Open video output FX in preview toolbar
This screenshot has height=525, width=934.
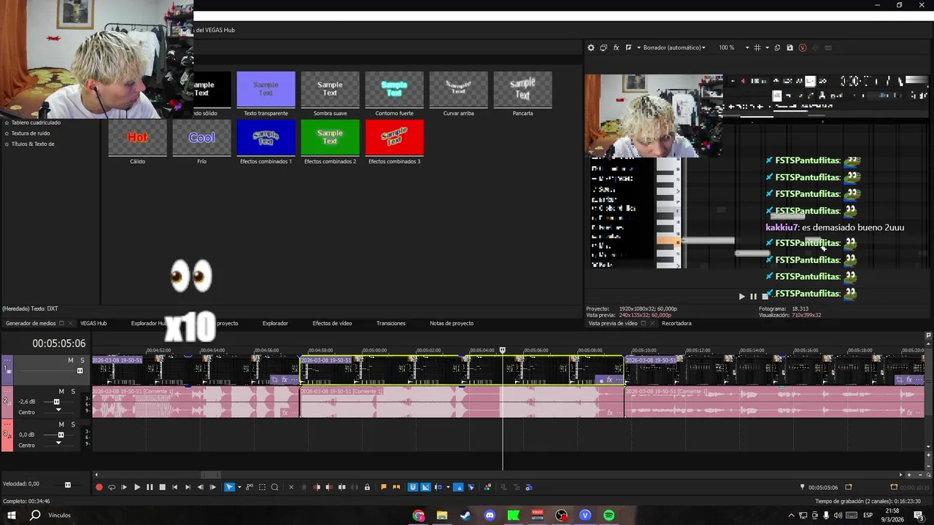(x=616, y=47)
